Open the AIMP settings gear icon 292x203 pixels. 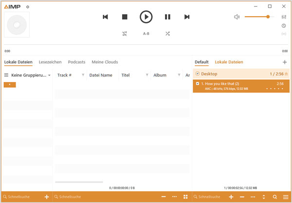pos(28,7)
